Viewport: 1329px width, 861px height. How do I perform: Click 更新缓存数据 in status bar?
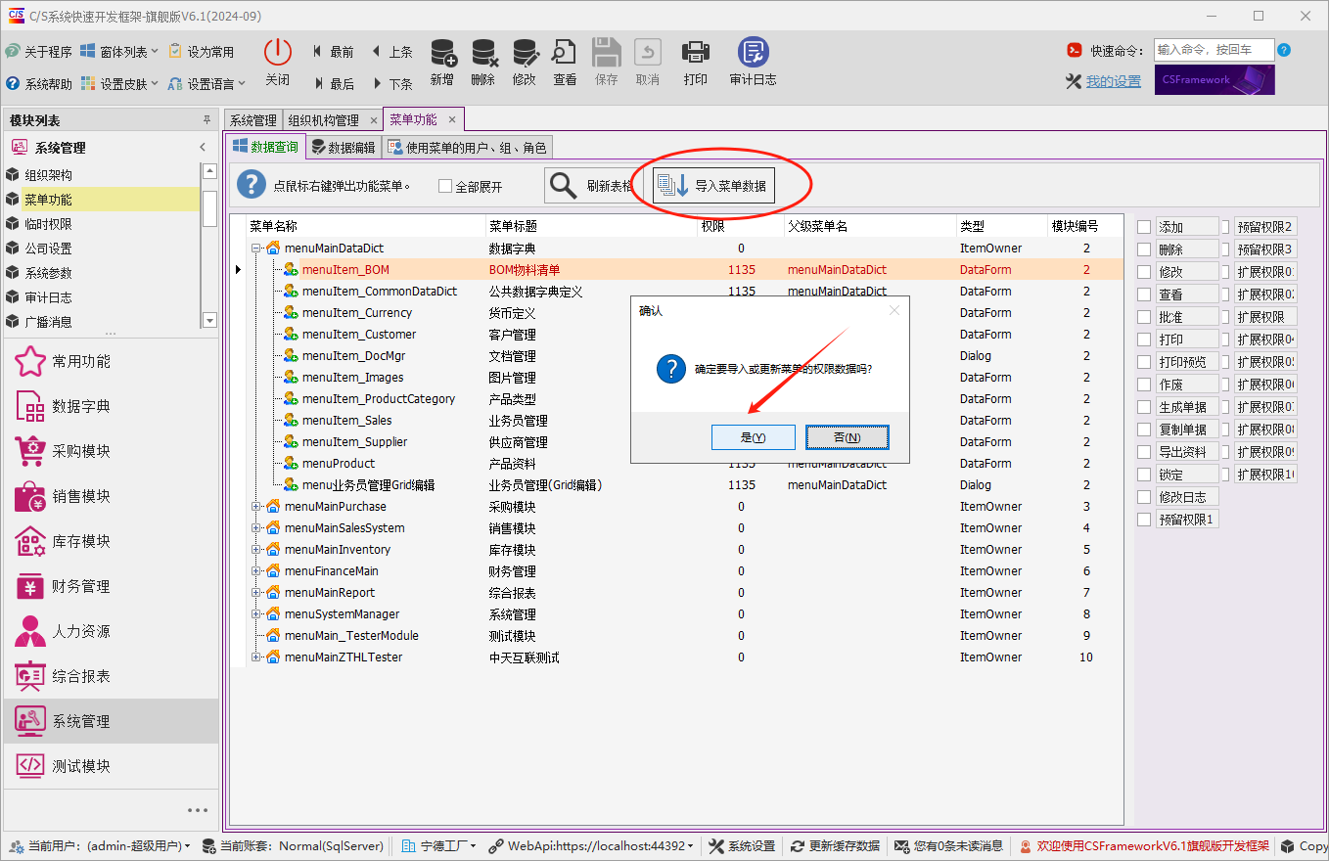pos(835,846)
